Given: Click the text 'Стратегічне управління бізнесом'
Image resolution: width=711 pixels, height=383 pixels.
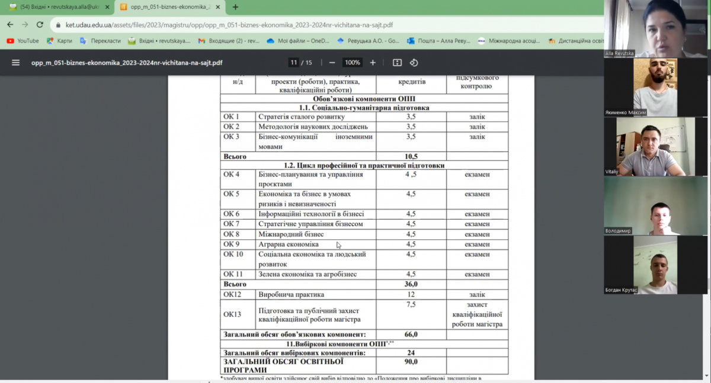Looking at the screenshot, I should [310, 224].
